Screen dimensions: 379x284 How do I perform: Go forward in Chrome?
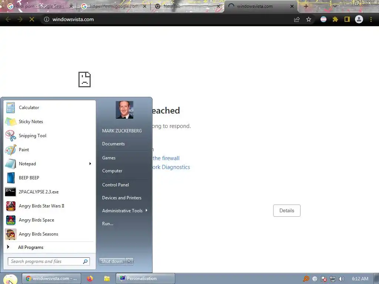coord(20,19)
